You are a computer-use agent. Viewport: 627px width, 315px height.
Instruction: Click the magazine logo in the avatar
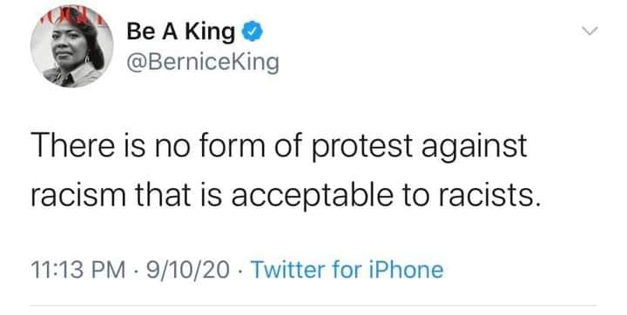[72, 15]
